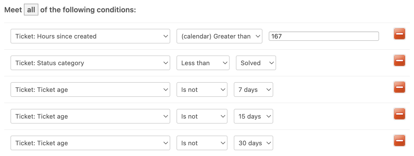Open the 'all' match type selector
This screenshot has height=156, width=414.
pos(31,10)
